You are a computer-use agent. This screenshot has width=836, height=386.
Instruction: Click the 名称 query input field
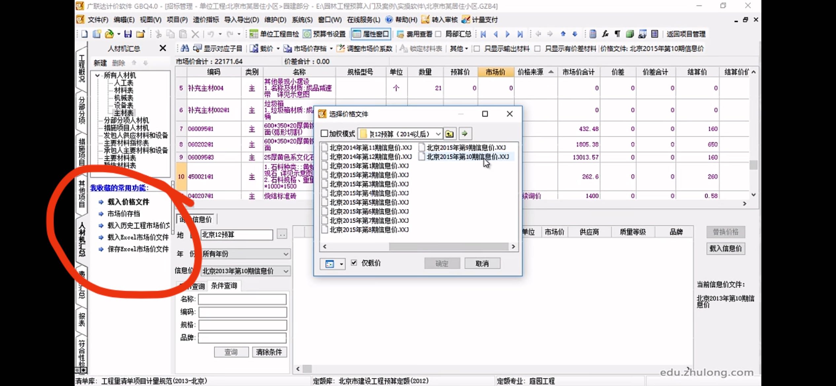242,299
